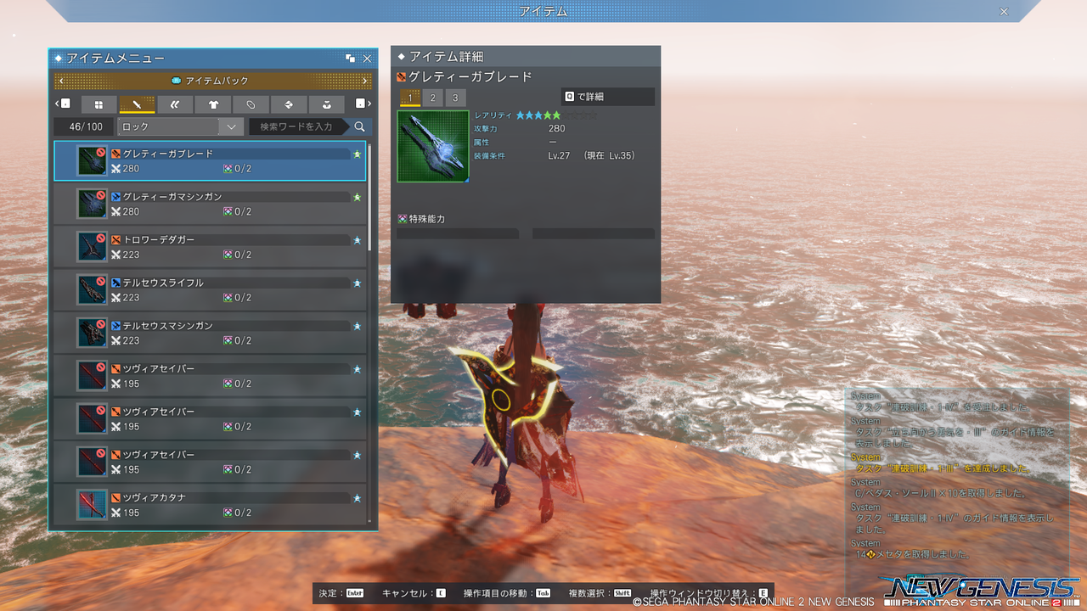Switch to the clothing category tab
The image size is (1087, 611).
213,104
